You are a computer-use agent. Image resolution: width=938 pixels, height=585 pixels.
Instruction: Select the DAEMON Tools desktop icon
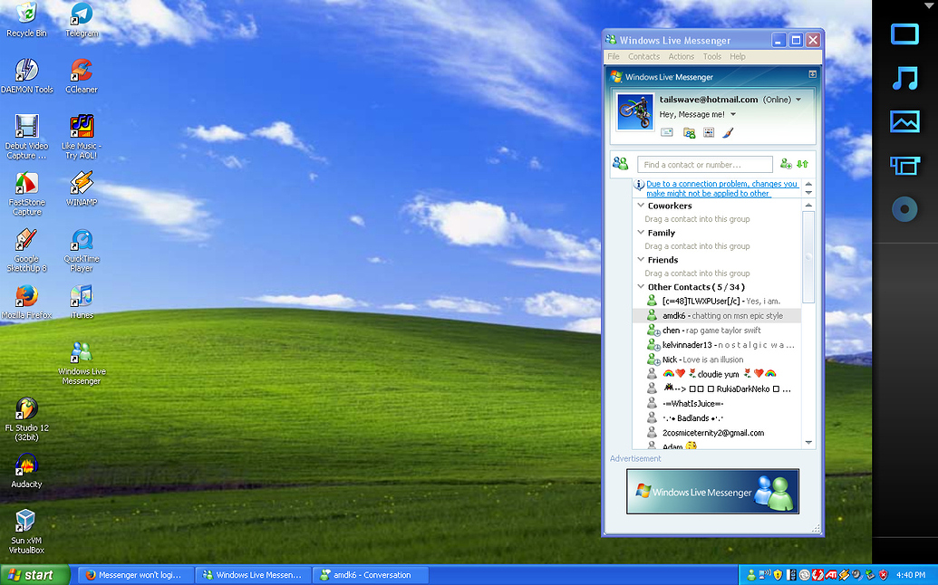pyautogui.click(x=27, y=76)
